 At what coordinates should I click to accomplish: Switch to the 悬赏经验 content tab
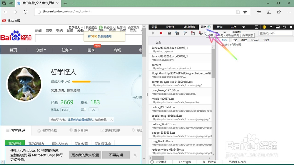coord(47,131)
